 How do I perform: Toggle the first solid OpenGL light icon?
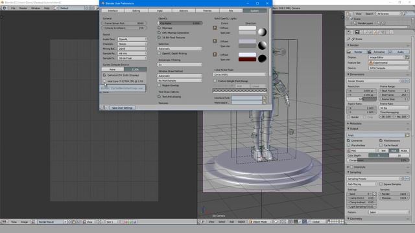(x=215, y=28)
